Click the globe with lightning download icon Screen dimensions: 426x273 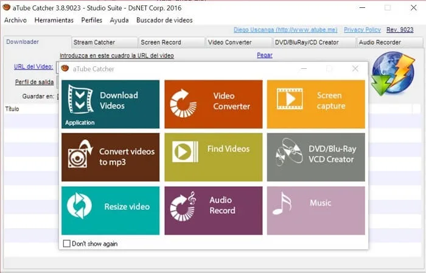point(393,73)
